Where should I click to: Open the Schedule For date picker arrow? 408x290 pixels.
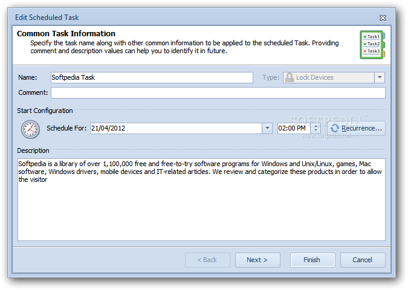pyautogui.click(x=267, y=128)
